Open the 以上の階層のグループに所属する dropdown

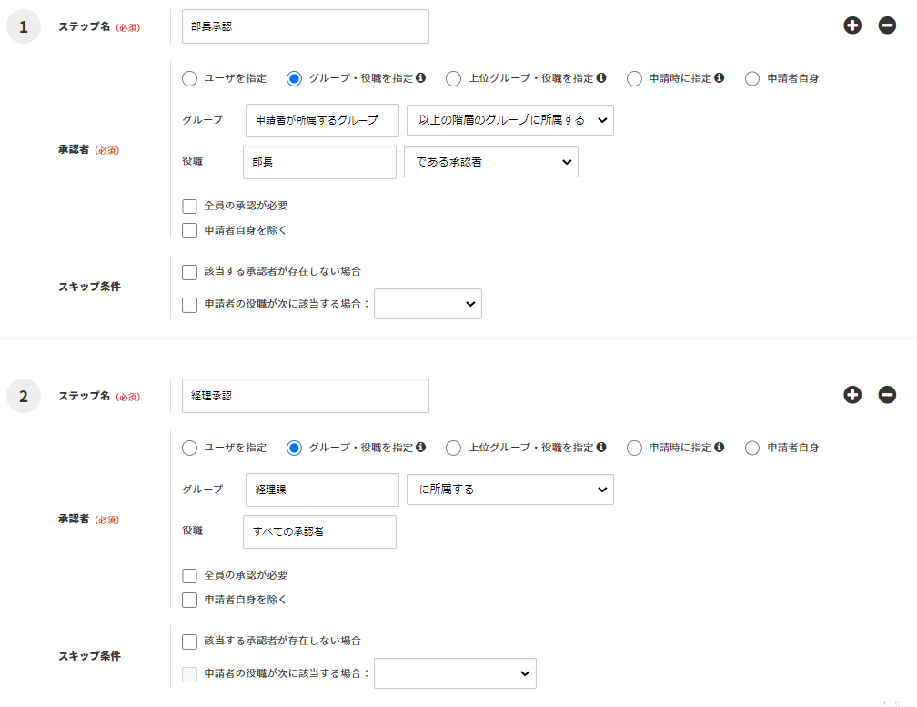click(509, 120)
